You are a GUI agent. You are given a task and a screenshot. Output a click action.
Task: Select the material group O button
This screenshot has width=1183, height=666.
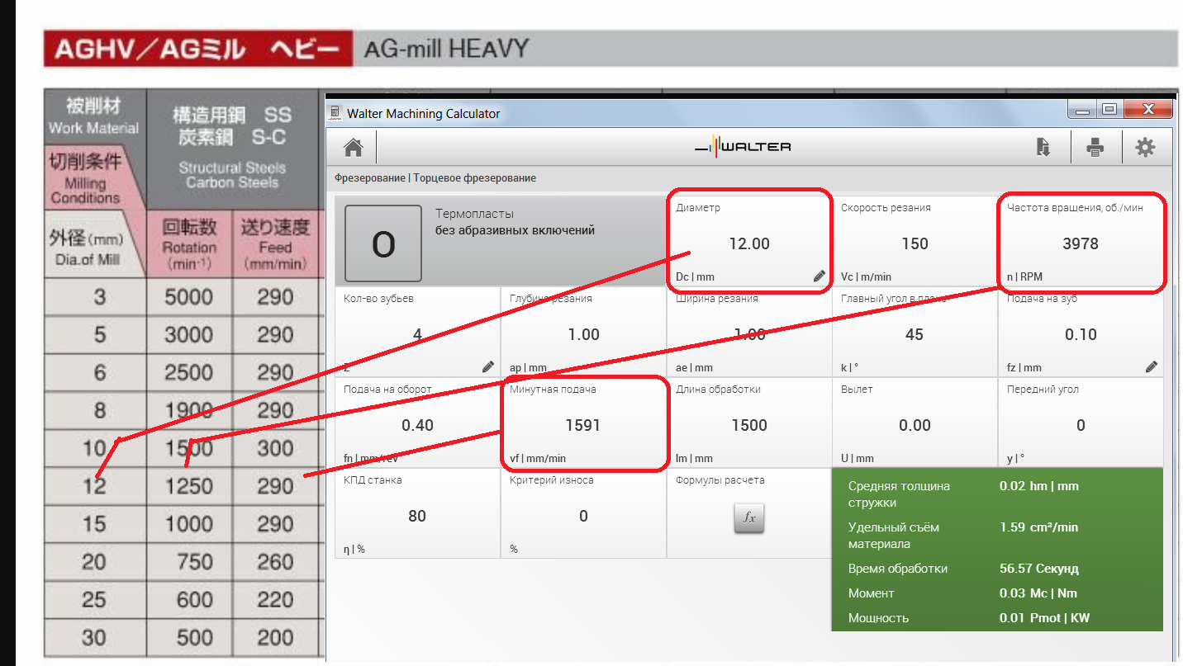383,243
